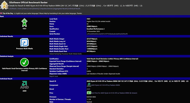
Task: Select Multi-Media Long-int value 84343Mpix/s
Action: pos(91,41)
